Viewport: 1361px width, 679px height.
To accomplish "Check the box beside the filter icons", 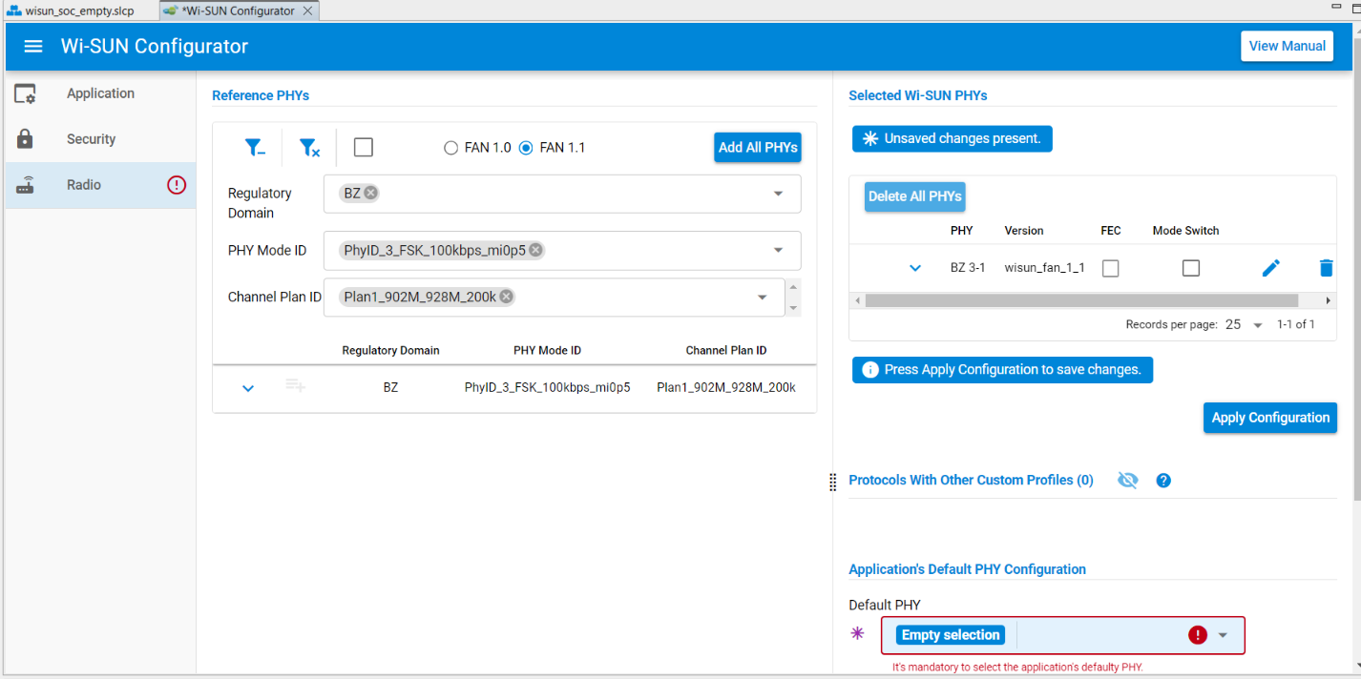I will tap(363, 148).
